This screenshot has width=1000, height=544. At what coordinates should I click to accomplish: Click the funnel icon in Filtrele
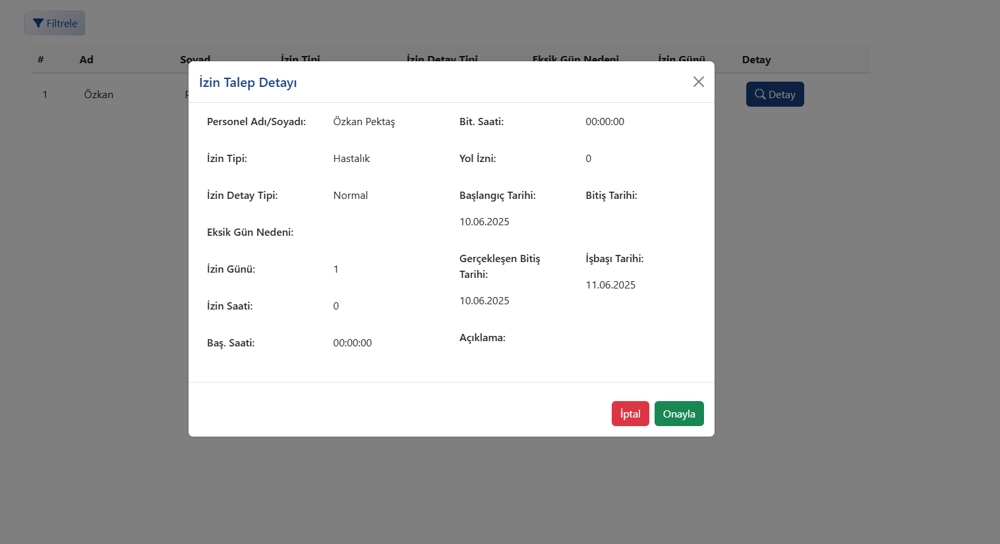(38, 23)
